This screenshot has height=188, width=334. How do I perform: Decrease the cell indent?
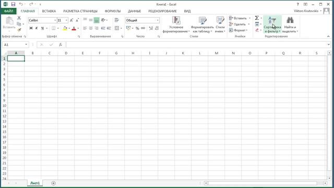coord(103,28)
